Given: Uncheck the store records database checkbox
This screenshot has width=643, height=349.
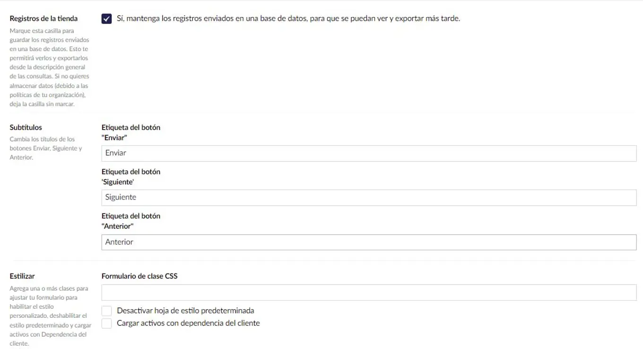Looking at the screenshot, I should 106,19.
